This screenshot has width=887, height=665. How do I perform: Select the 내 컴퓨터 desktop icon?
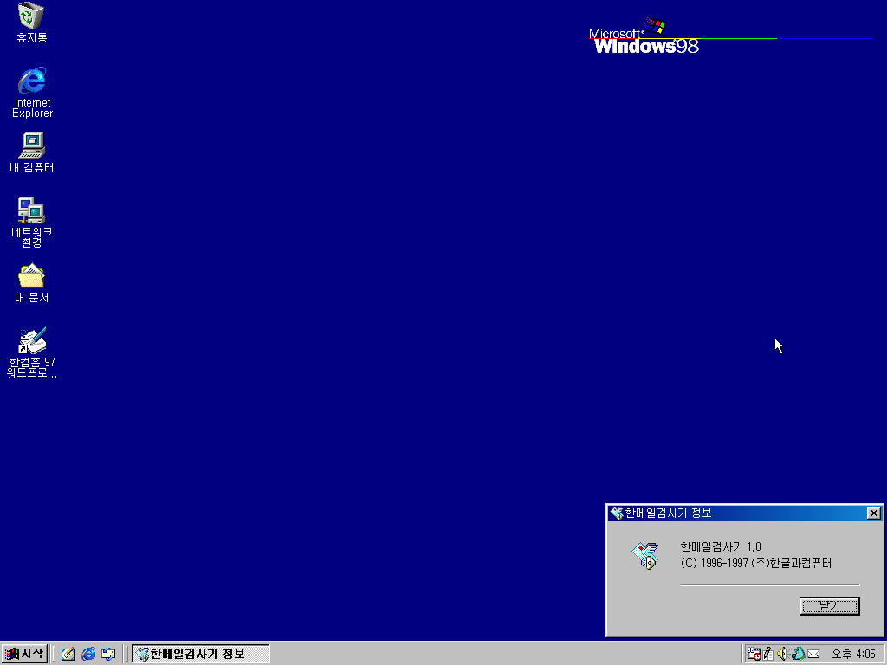(32, 152)
